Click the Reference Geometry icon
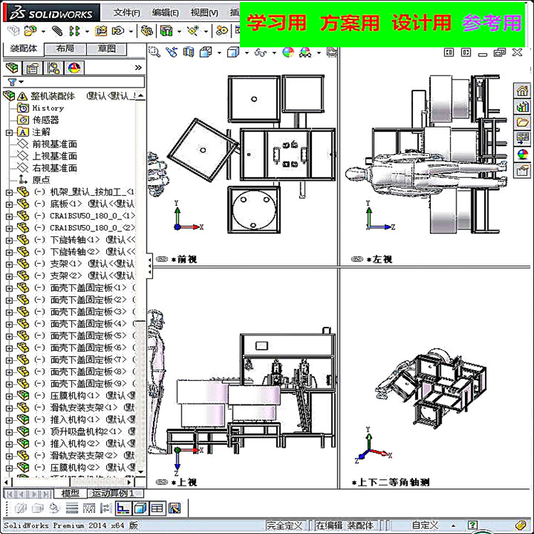The image size is (534, 534). pyautogui.click(x=193, y=31)
